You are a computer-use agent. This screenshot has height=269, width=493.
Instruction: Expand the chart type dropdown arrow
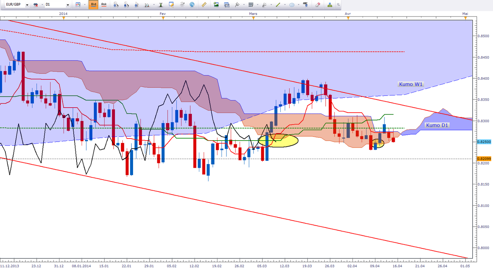[85, 5]
